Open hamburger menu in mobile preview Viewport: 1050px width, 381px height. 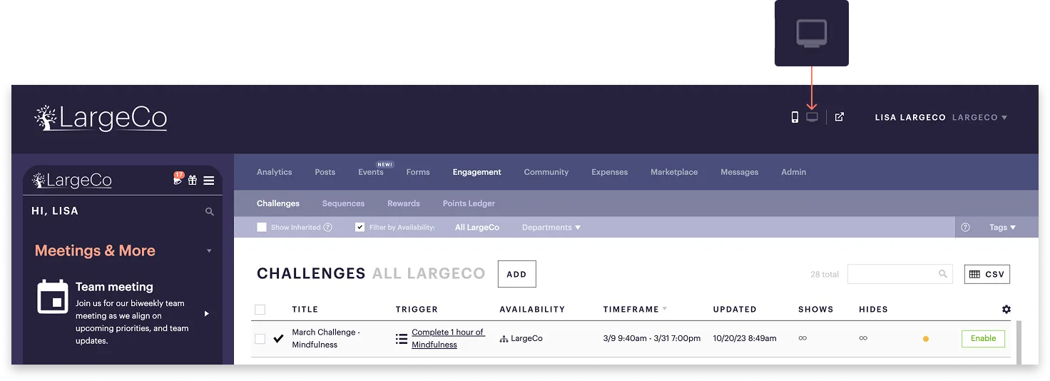click(209, 181)
